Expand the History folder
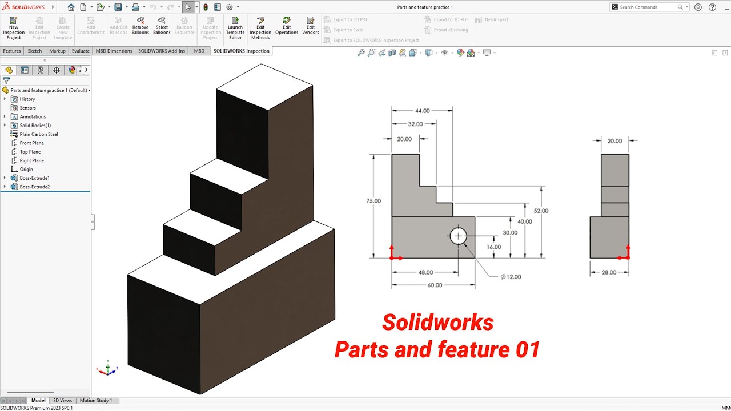The width and height of the screenshot is (731, 411). coord(5,99)
